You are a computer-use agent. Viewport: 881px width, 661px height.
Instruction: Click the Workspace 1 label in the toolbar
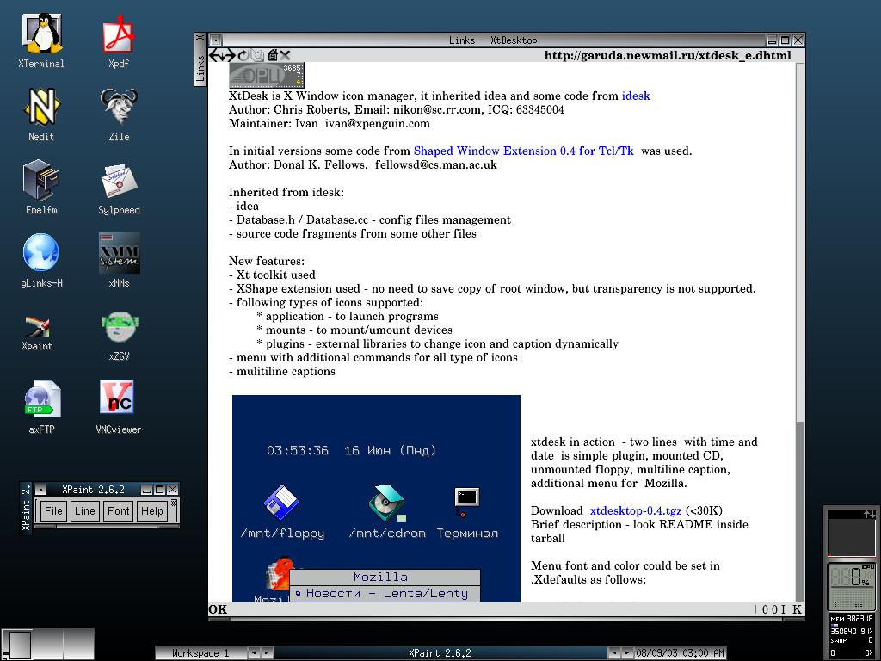[x=200, y=653]
